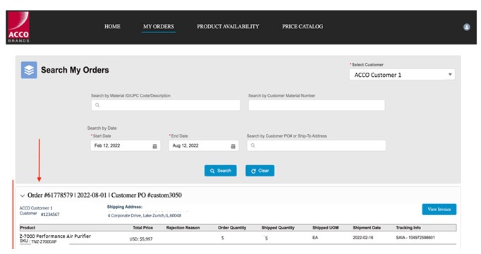The image size is (481, 254).
Task: Click the Clear button
Action: 260,171
